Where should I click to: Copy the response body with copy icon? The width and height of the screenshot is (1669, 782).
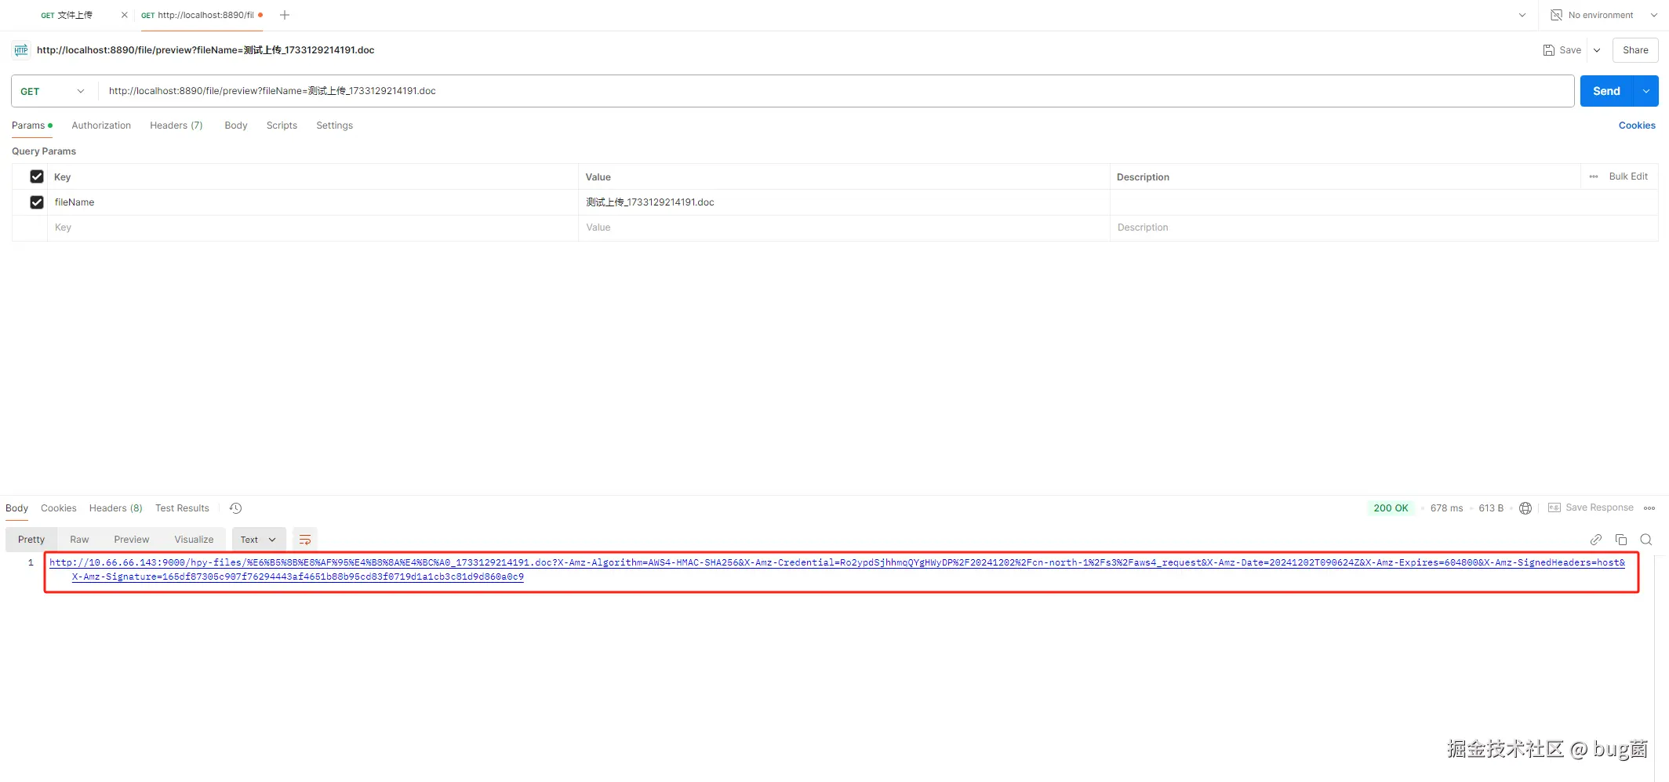[x=1621, y=540]
